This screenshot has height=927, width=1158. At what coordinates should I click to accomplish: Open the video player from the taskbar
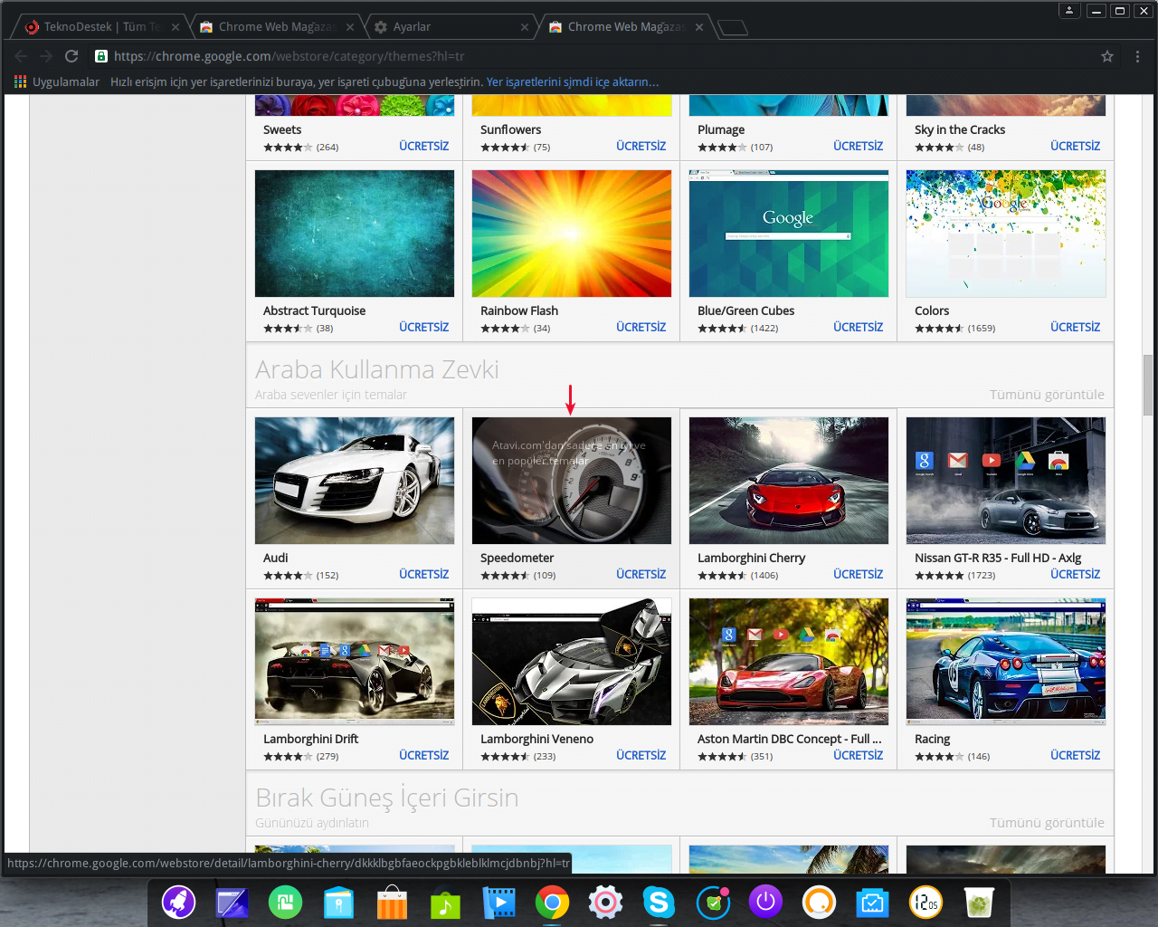tap(498, 903)
